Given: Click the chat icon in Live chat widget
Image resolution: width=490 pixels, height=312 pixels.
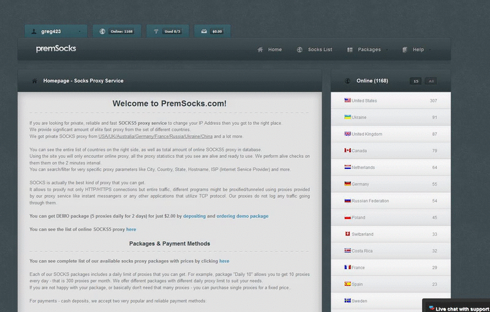Looking at the screenshot, I should click(431, 308).
